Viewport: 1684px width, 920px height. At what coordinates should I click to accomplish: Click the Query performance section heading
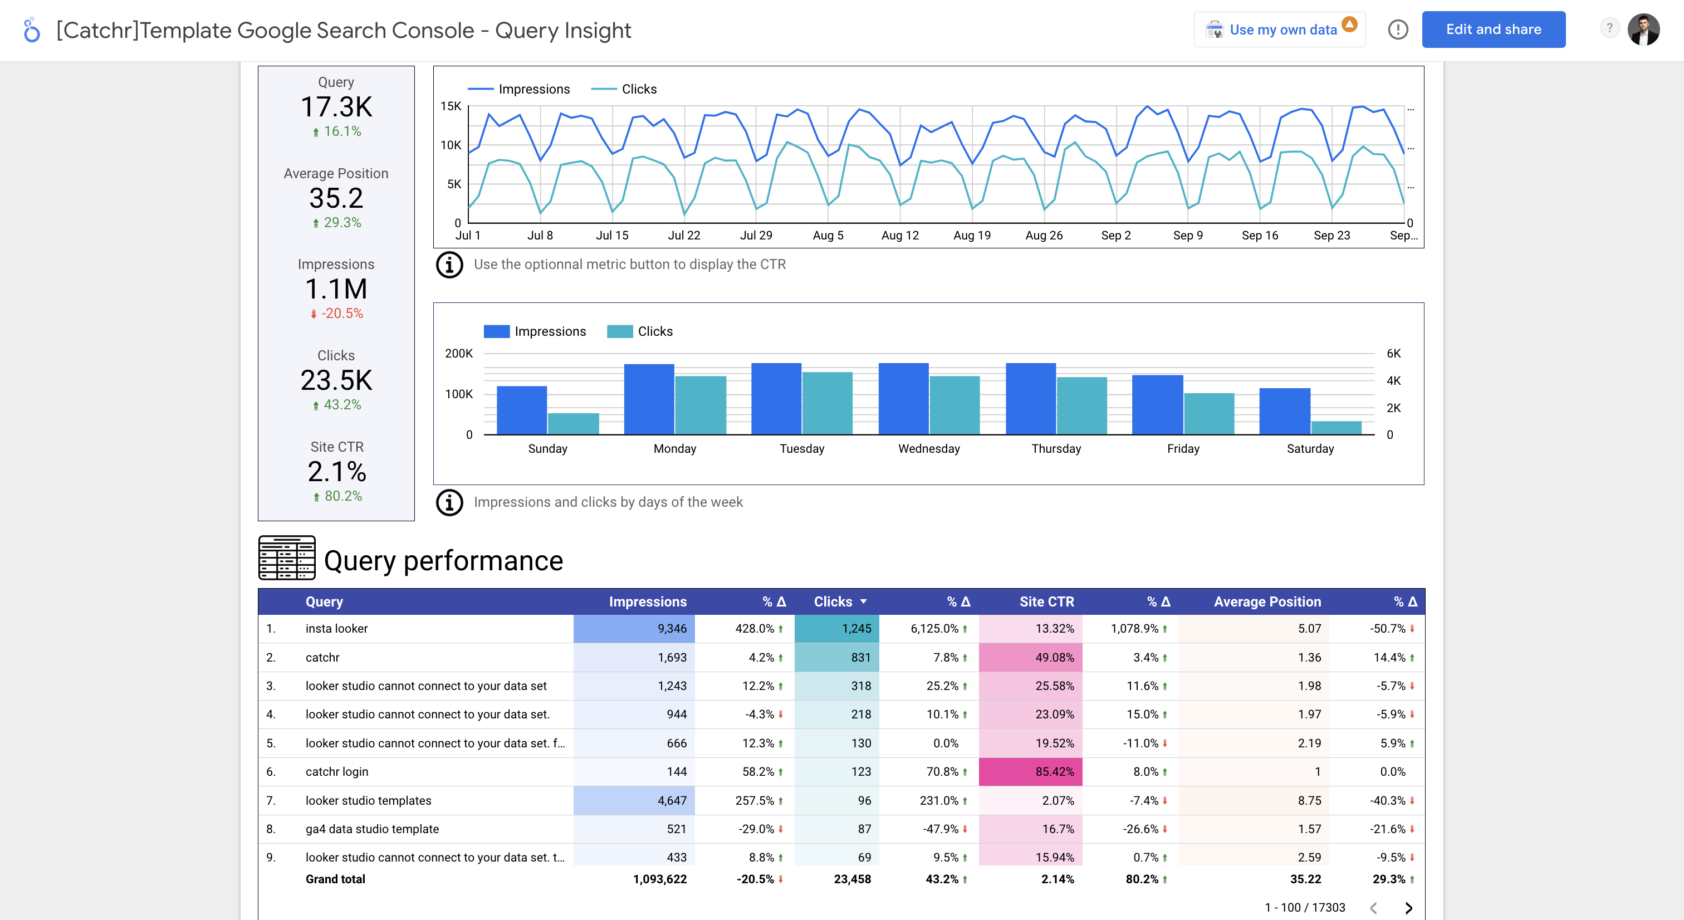point(443,561)
